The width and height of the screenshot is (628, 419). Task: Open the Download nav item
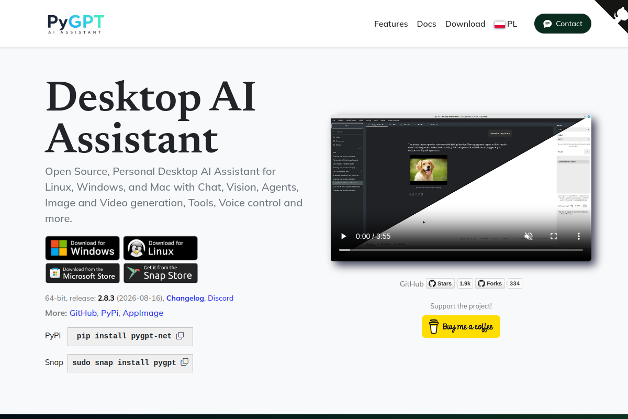pyautogui.click(x=465, y=24)
